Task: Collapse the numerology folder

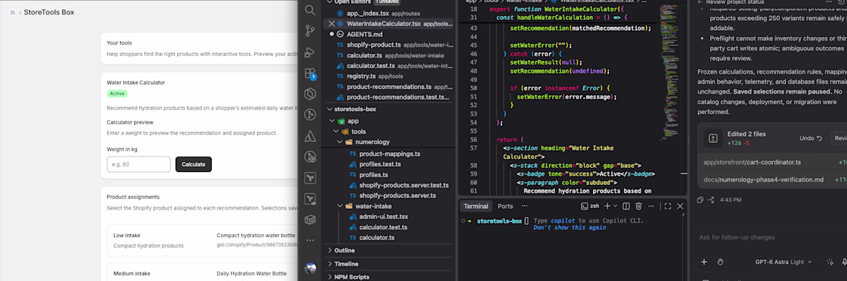Action: [x=372, y=142]
